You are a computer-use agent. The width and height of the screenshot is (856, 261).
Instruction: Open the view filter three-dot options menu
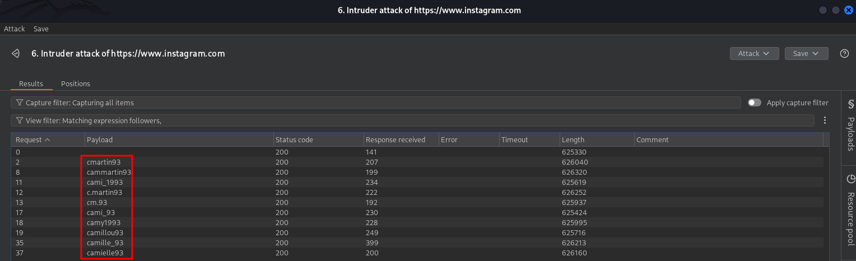click(825, 120)
